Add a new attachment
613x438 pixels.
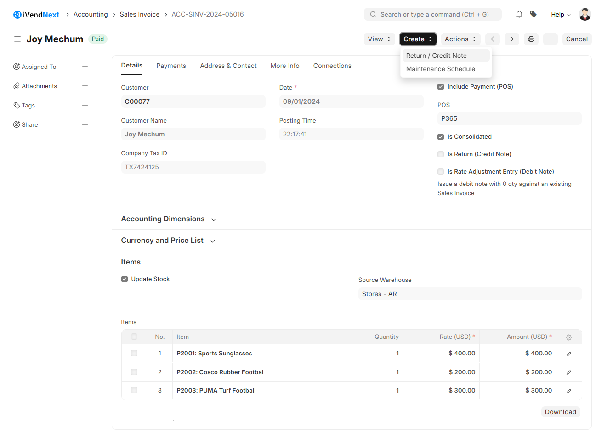[85, 86]
